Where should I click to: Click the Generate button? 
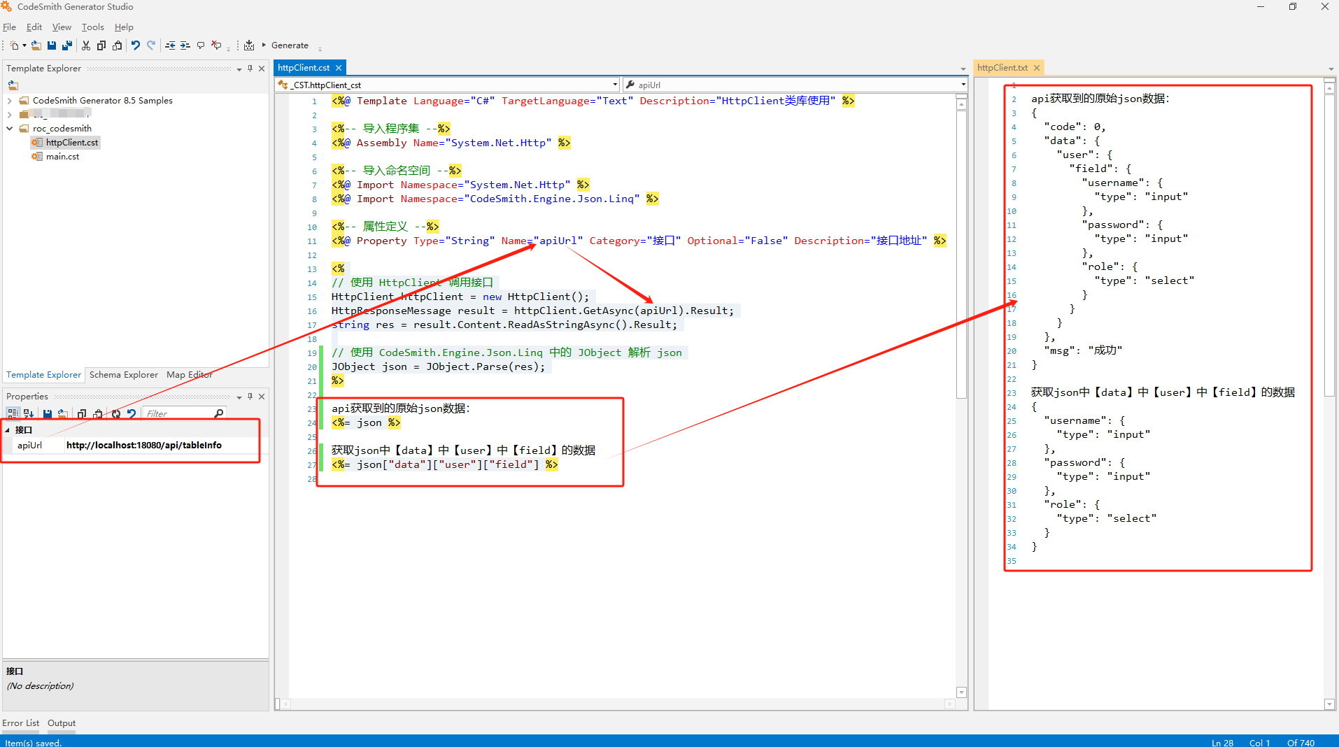(x=285, y=45)
